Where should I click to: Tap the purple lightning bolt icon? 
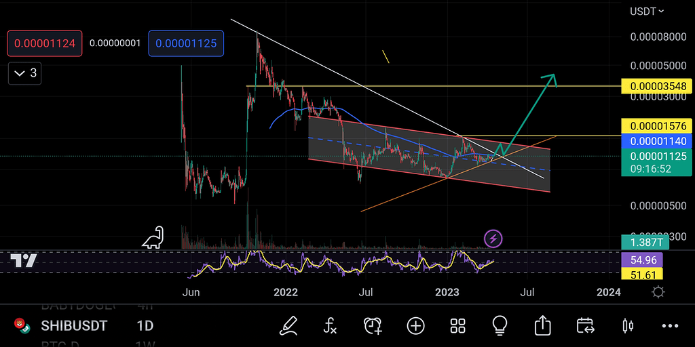coord(493,239)
